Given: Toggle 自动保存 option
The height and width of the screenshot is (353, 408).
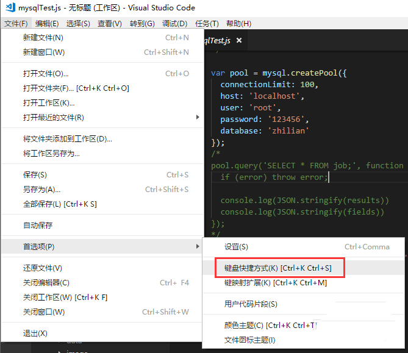Looking at the screenshot, I should [x=102, y=226].
